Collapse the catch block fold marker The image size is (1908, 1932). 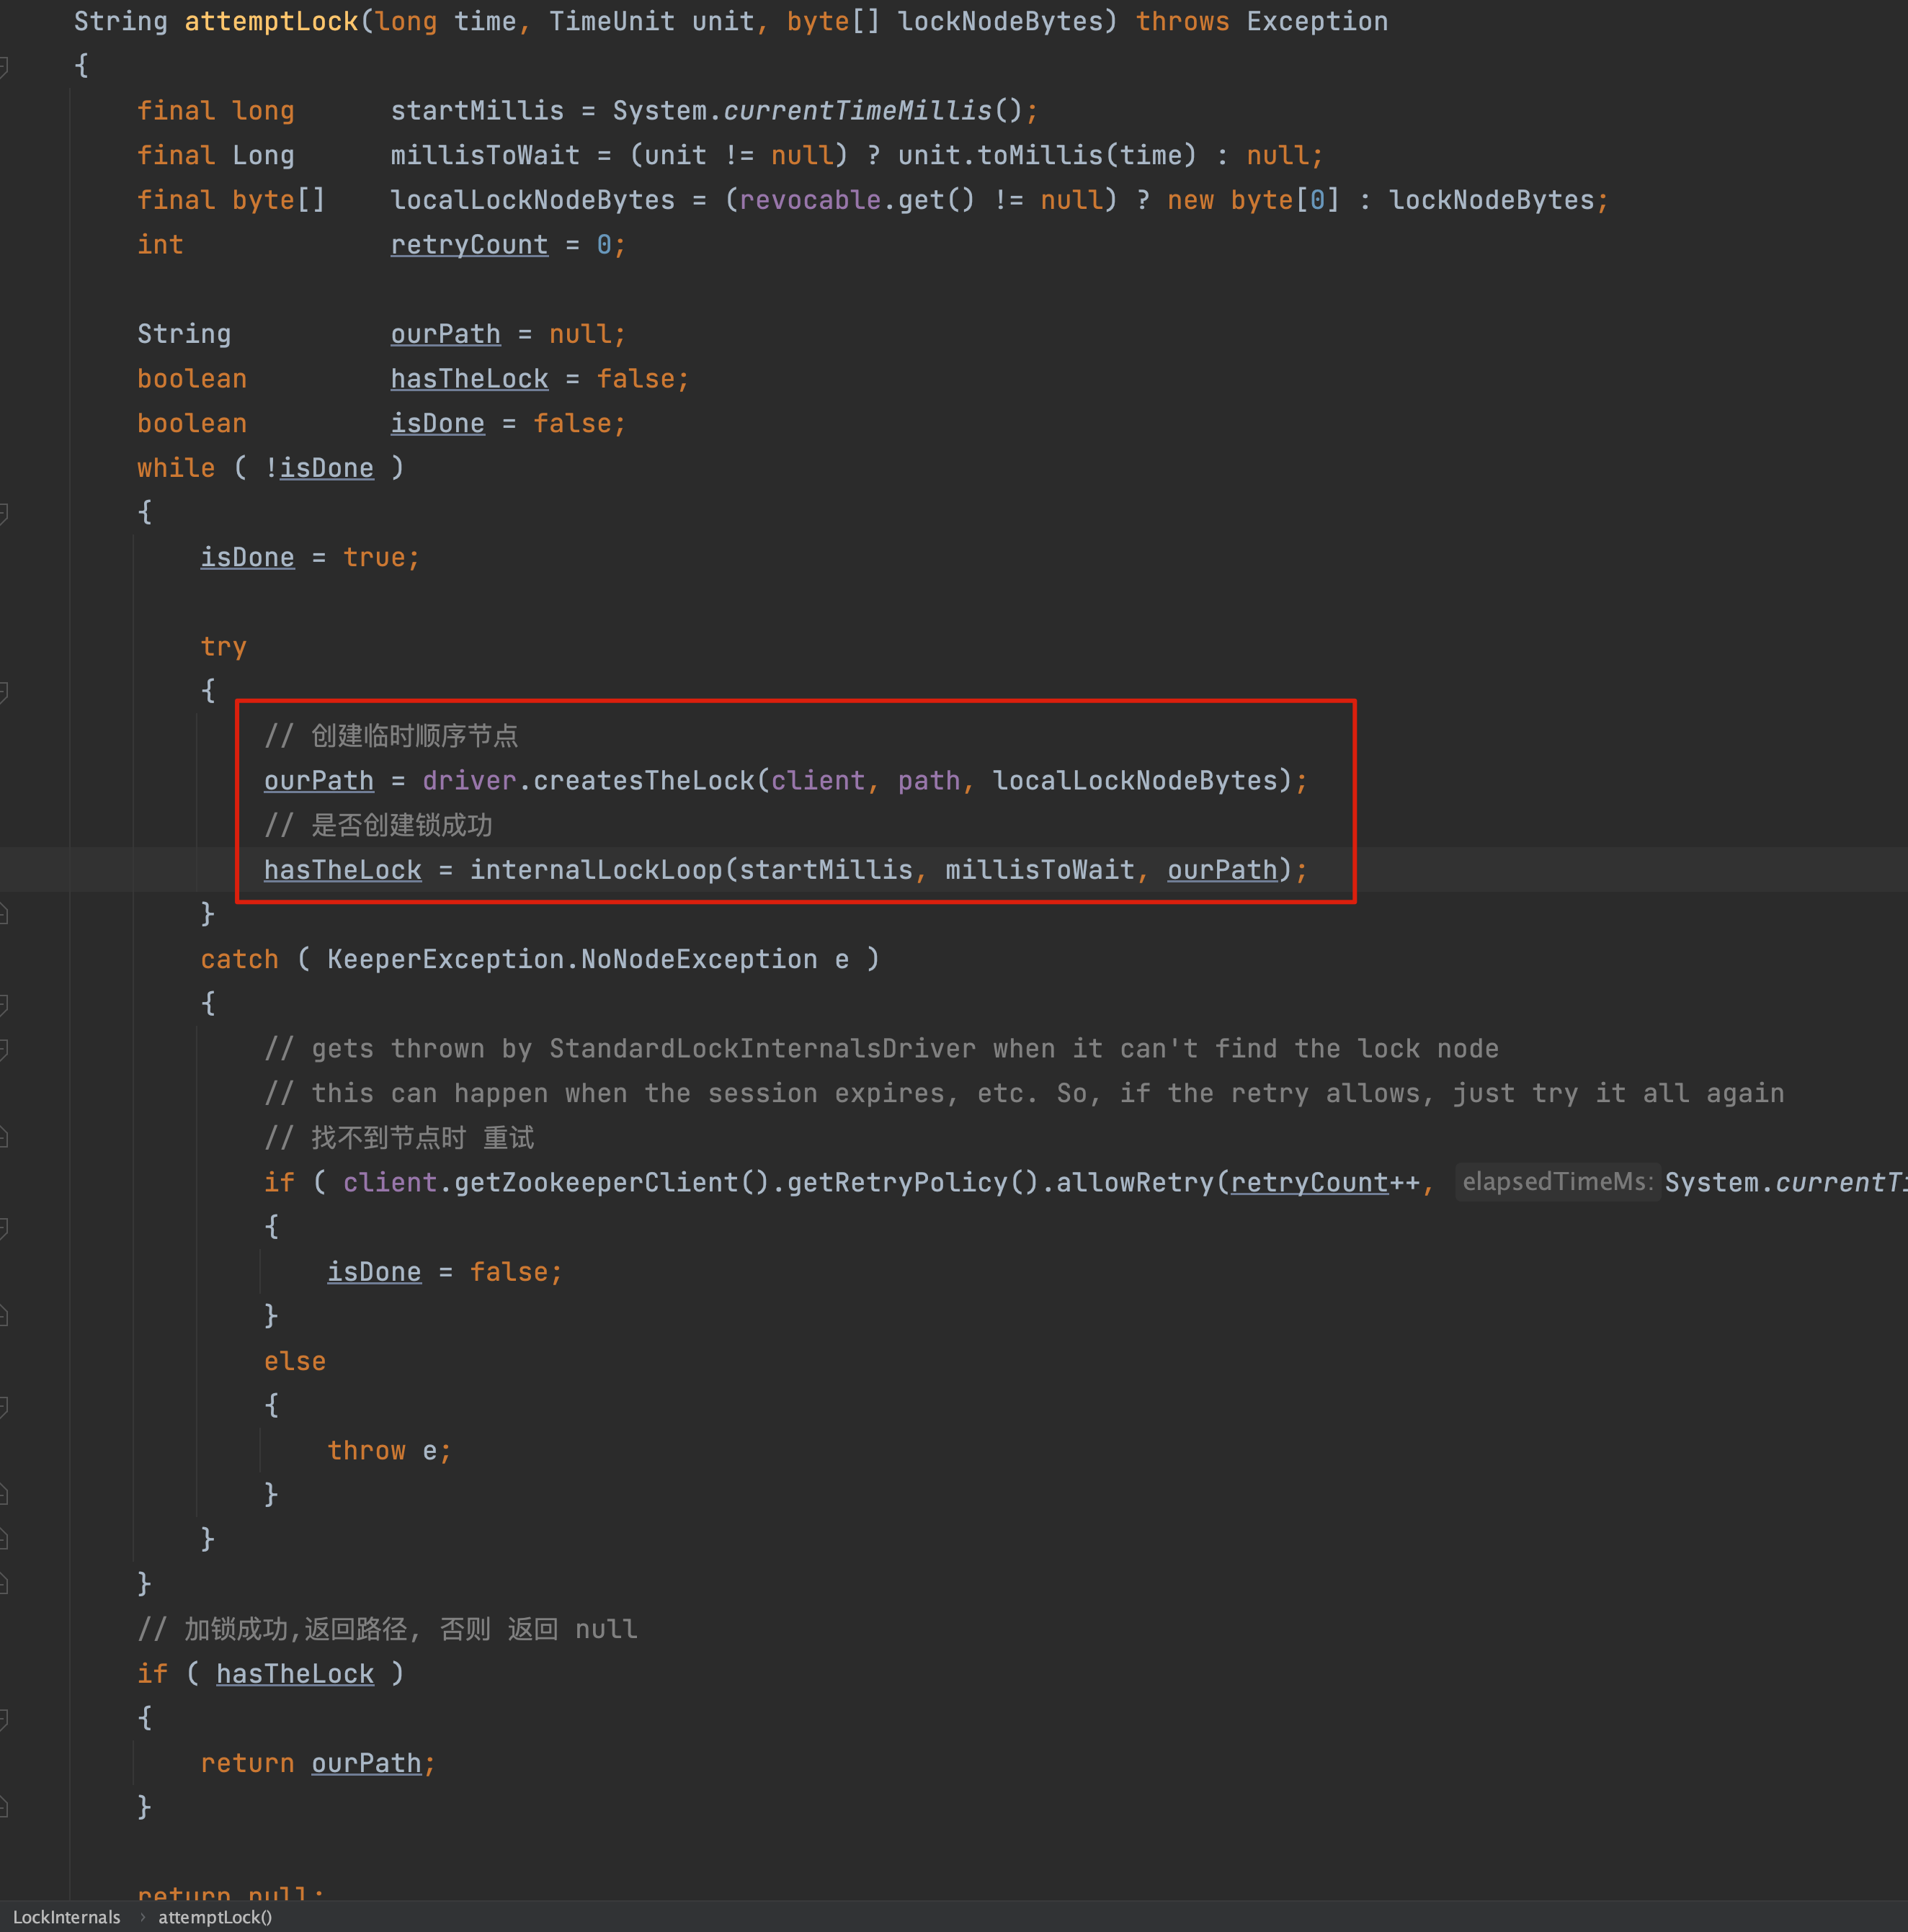4,1004
